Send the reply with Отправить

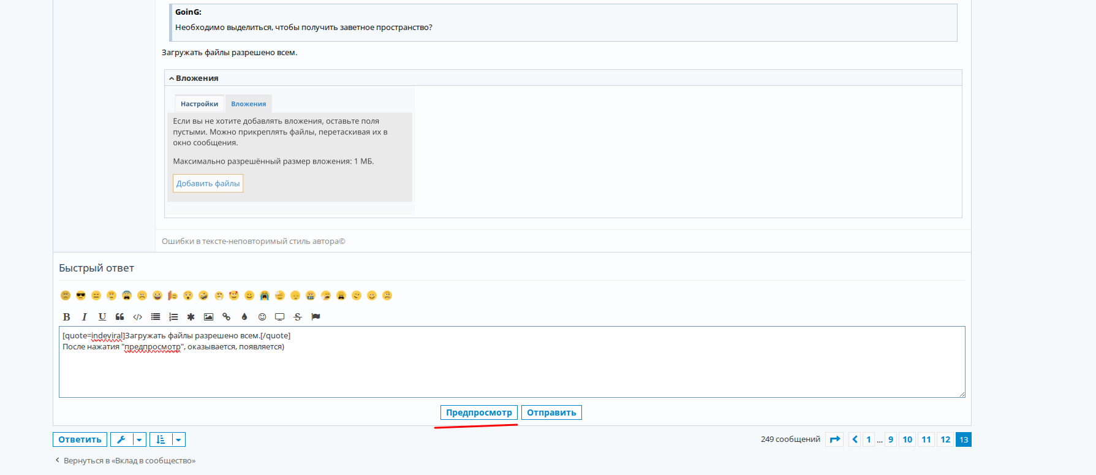(551, 412)
